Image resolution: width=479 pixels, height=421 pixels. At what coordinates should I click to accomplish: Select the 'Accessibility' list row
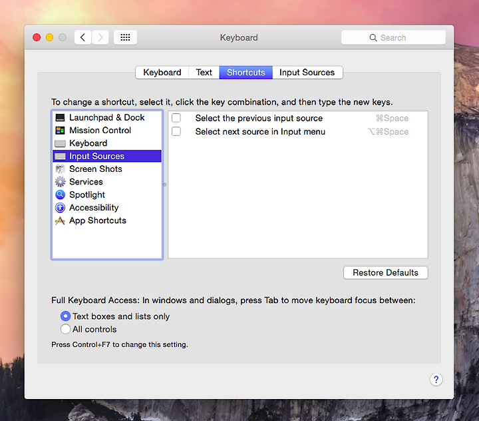107,208
